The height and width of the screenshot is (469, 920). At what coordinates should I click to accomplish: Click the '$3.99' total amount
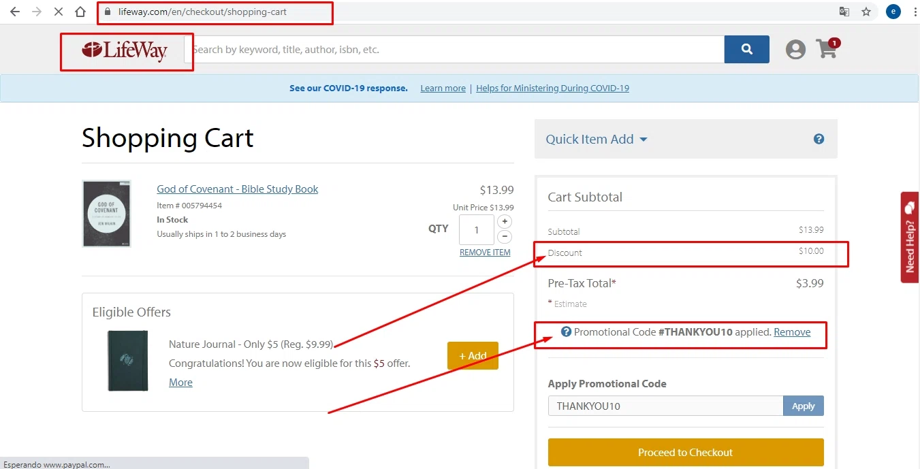(810, 283)
